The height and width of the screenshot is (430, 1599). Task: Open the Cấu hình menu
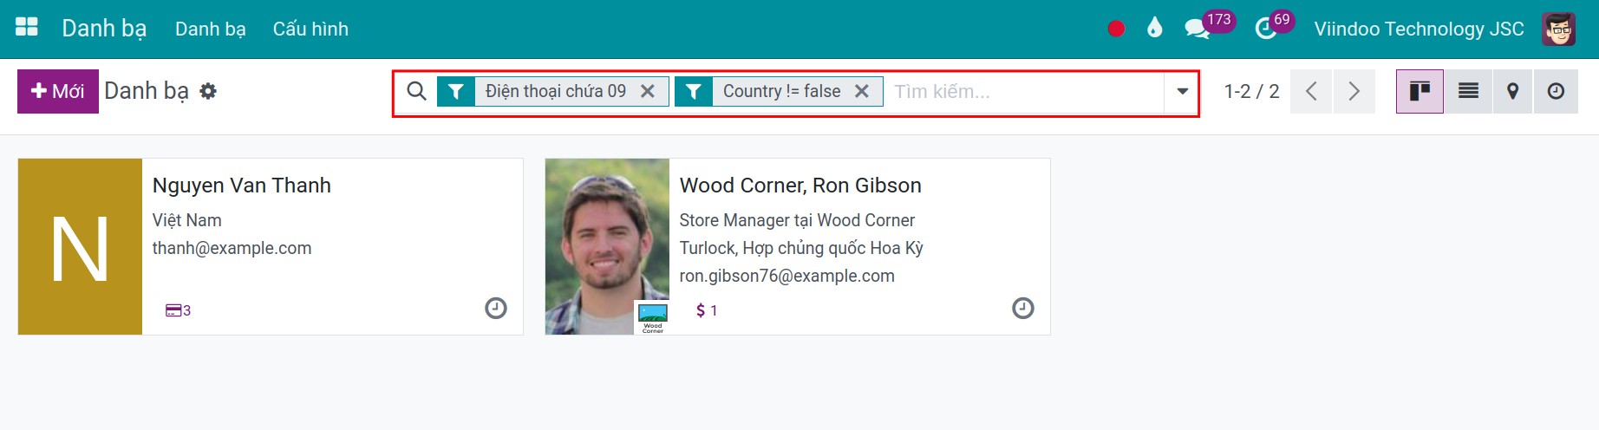pyautogui.click(x=310, y=29)
